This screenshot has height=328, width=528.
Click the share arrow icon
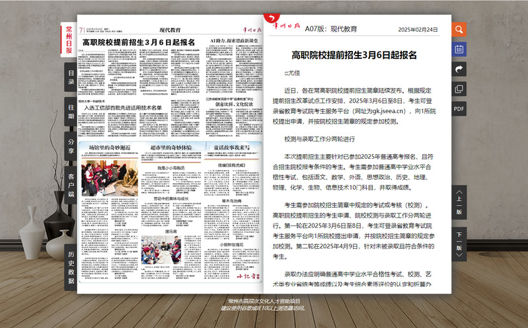pos(459,69)
